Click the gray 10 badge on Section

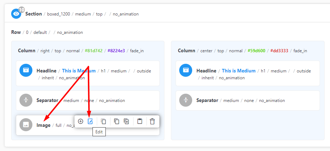click(x=22, y=10)
